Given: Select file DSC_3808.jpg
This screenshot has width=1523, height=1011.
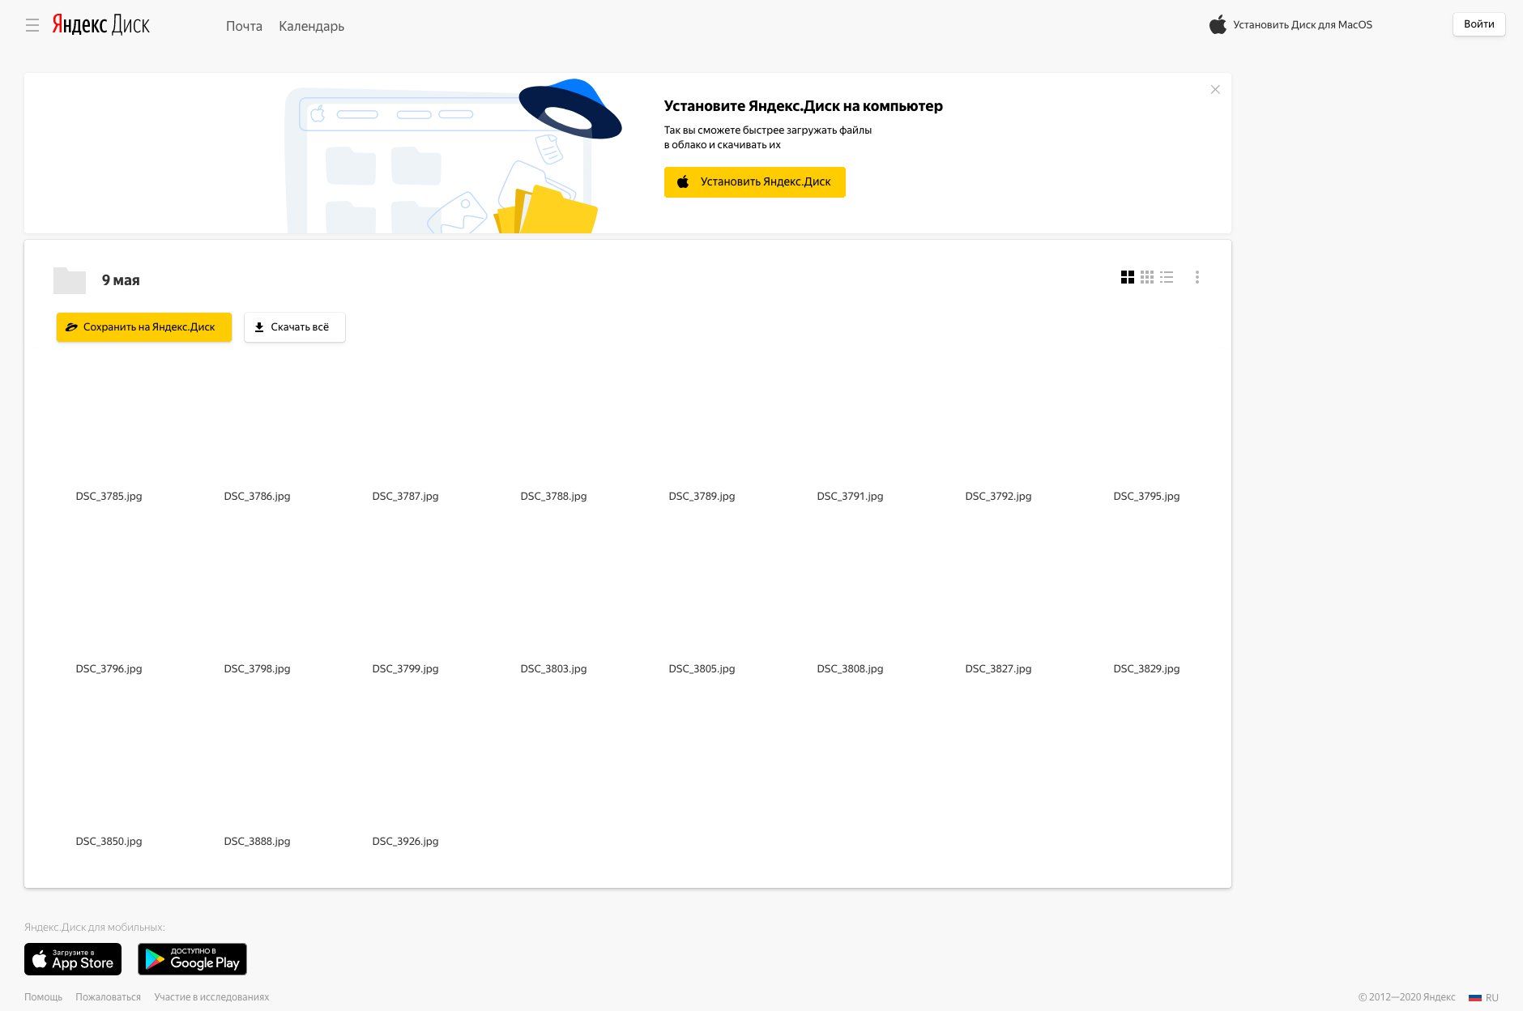Looking at the screenshot, I should [850, 668].
